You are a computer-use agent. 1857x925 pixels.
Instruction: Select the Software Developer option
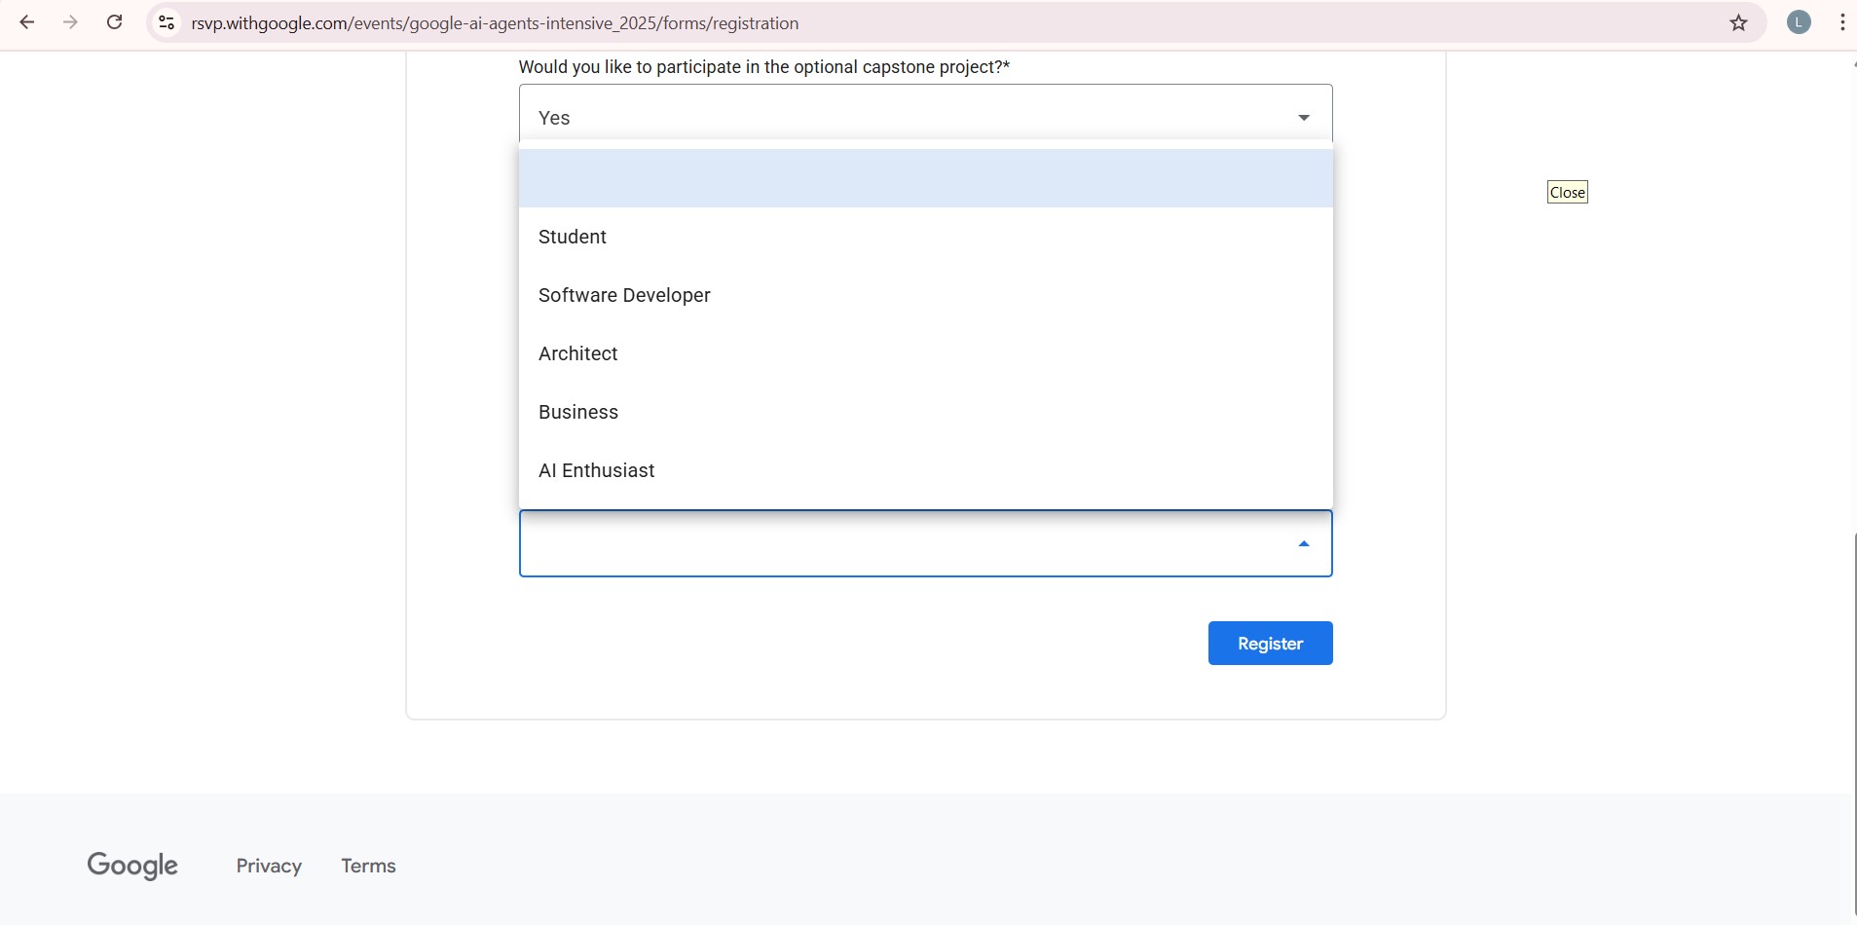[x=624, y=294]
